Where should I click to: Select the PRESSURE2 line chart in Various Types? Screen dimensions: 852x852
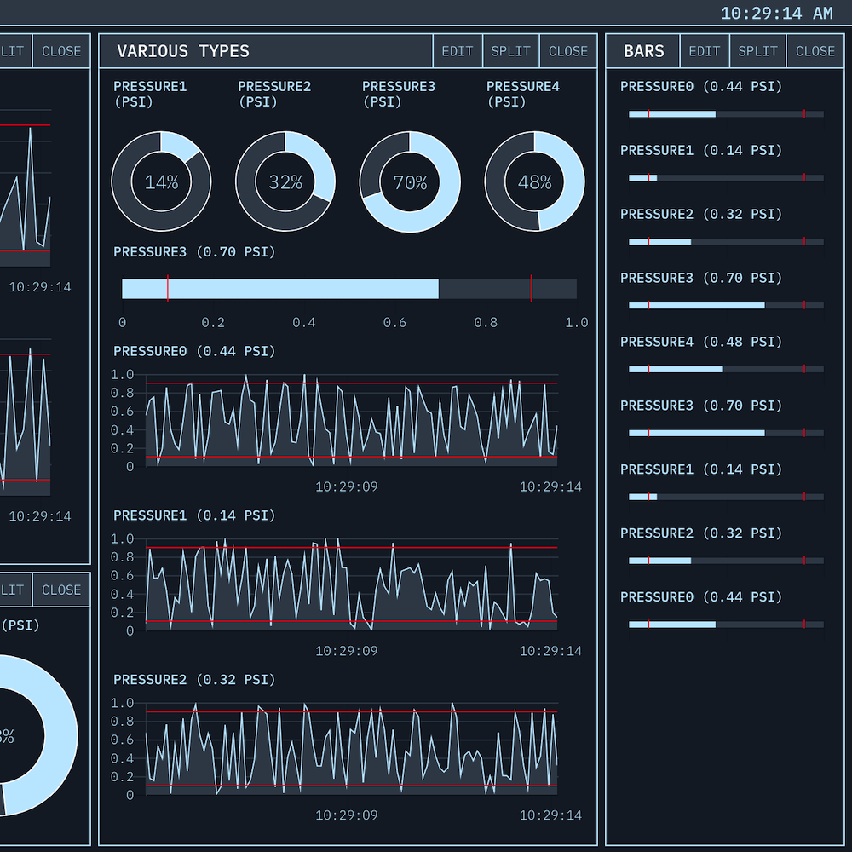pos(351,749)
